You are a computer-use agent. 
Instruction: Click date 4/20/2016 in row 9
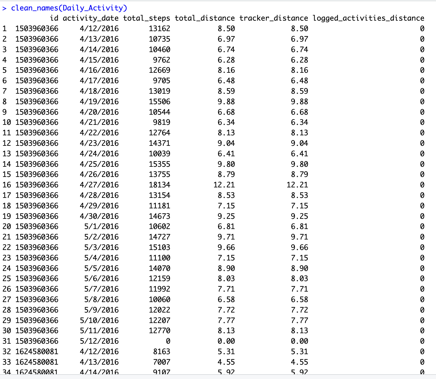(99, 112)
